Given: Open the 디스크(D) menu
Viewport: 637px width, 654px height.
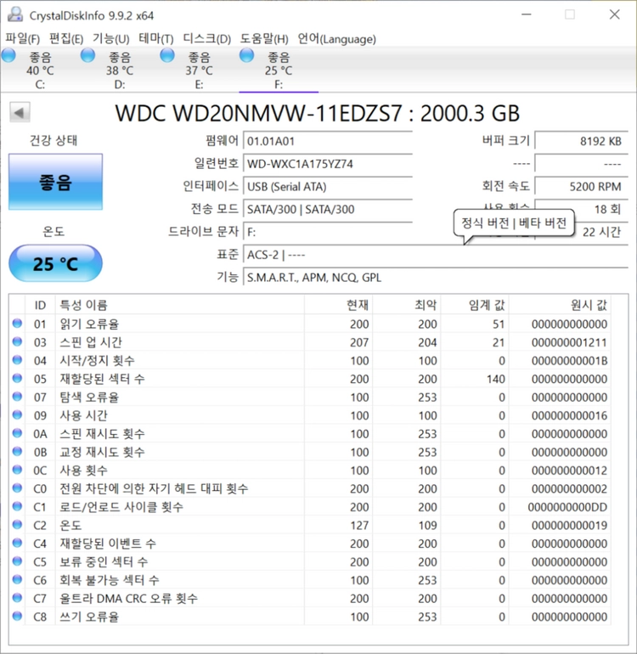Looking at the screenshot, I should pos(207,39).
